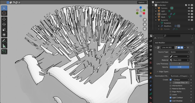The width and height of the screenshot is (195, 103).
Task: Open the Visual Effects properties tab
Action: (x=151, y=81)
